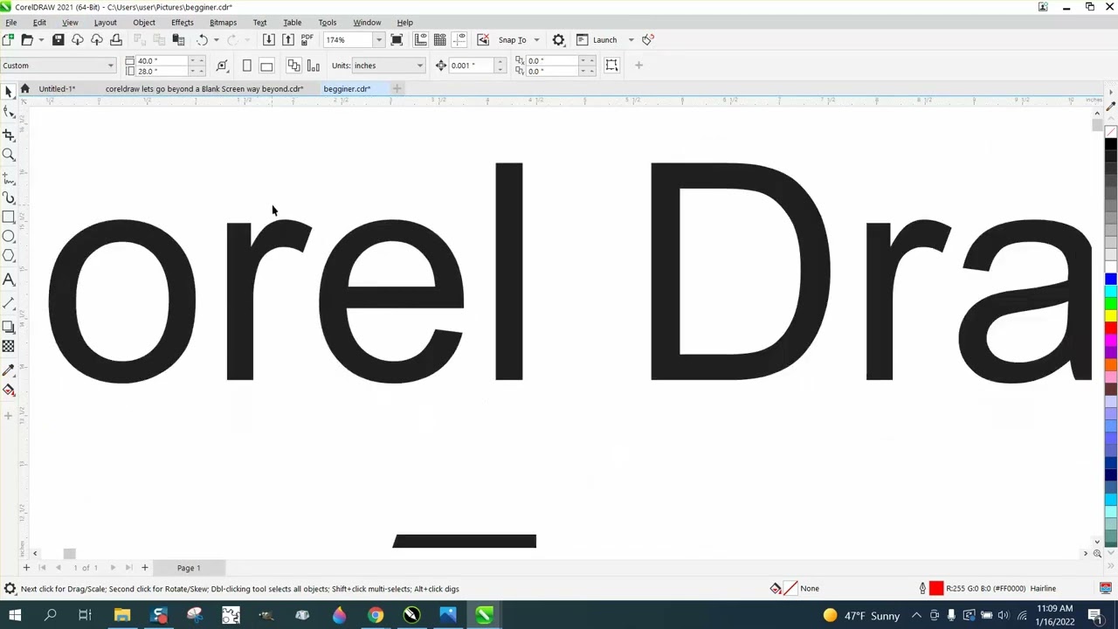This screenshot has height=629, width=1118.
Task: Click the Export icon
Action: click(287, 39)
